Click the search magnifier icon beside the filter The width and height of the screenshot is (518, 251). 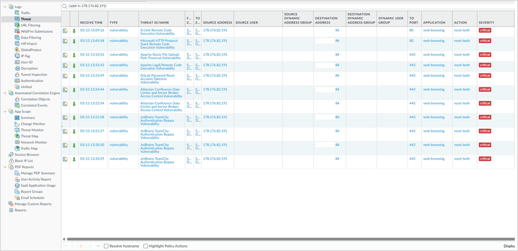click(x=65, y=6)
